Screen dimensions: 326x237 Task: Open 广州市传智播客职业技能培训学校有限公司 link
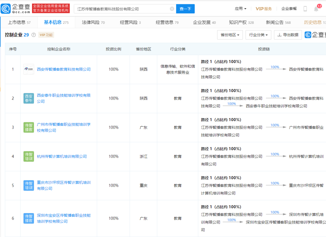[x=64, y=127]
